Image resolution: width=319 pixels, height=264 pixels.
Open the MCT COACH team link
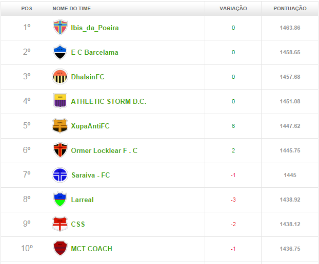[92, 249]
